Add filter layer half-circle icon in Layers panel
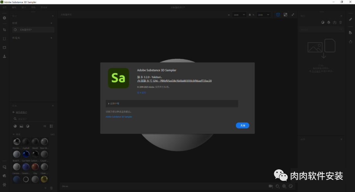Screen dimensions: 355x192 (x=323, y=22)
